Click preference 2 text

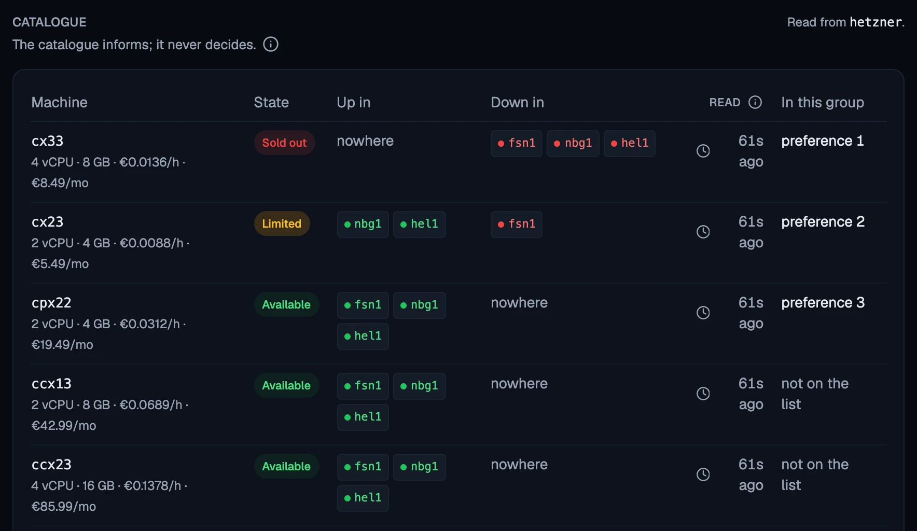pos(823,222)
